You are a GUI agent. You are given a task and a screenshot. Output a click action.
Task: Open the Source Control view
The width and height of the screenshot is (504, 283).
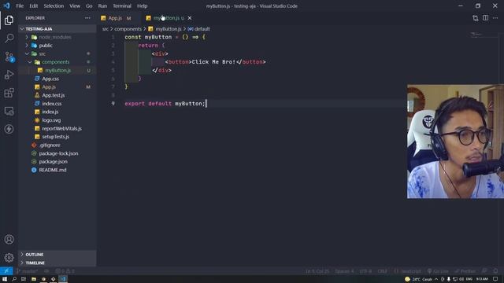point(9,57)
